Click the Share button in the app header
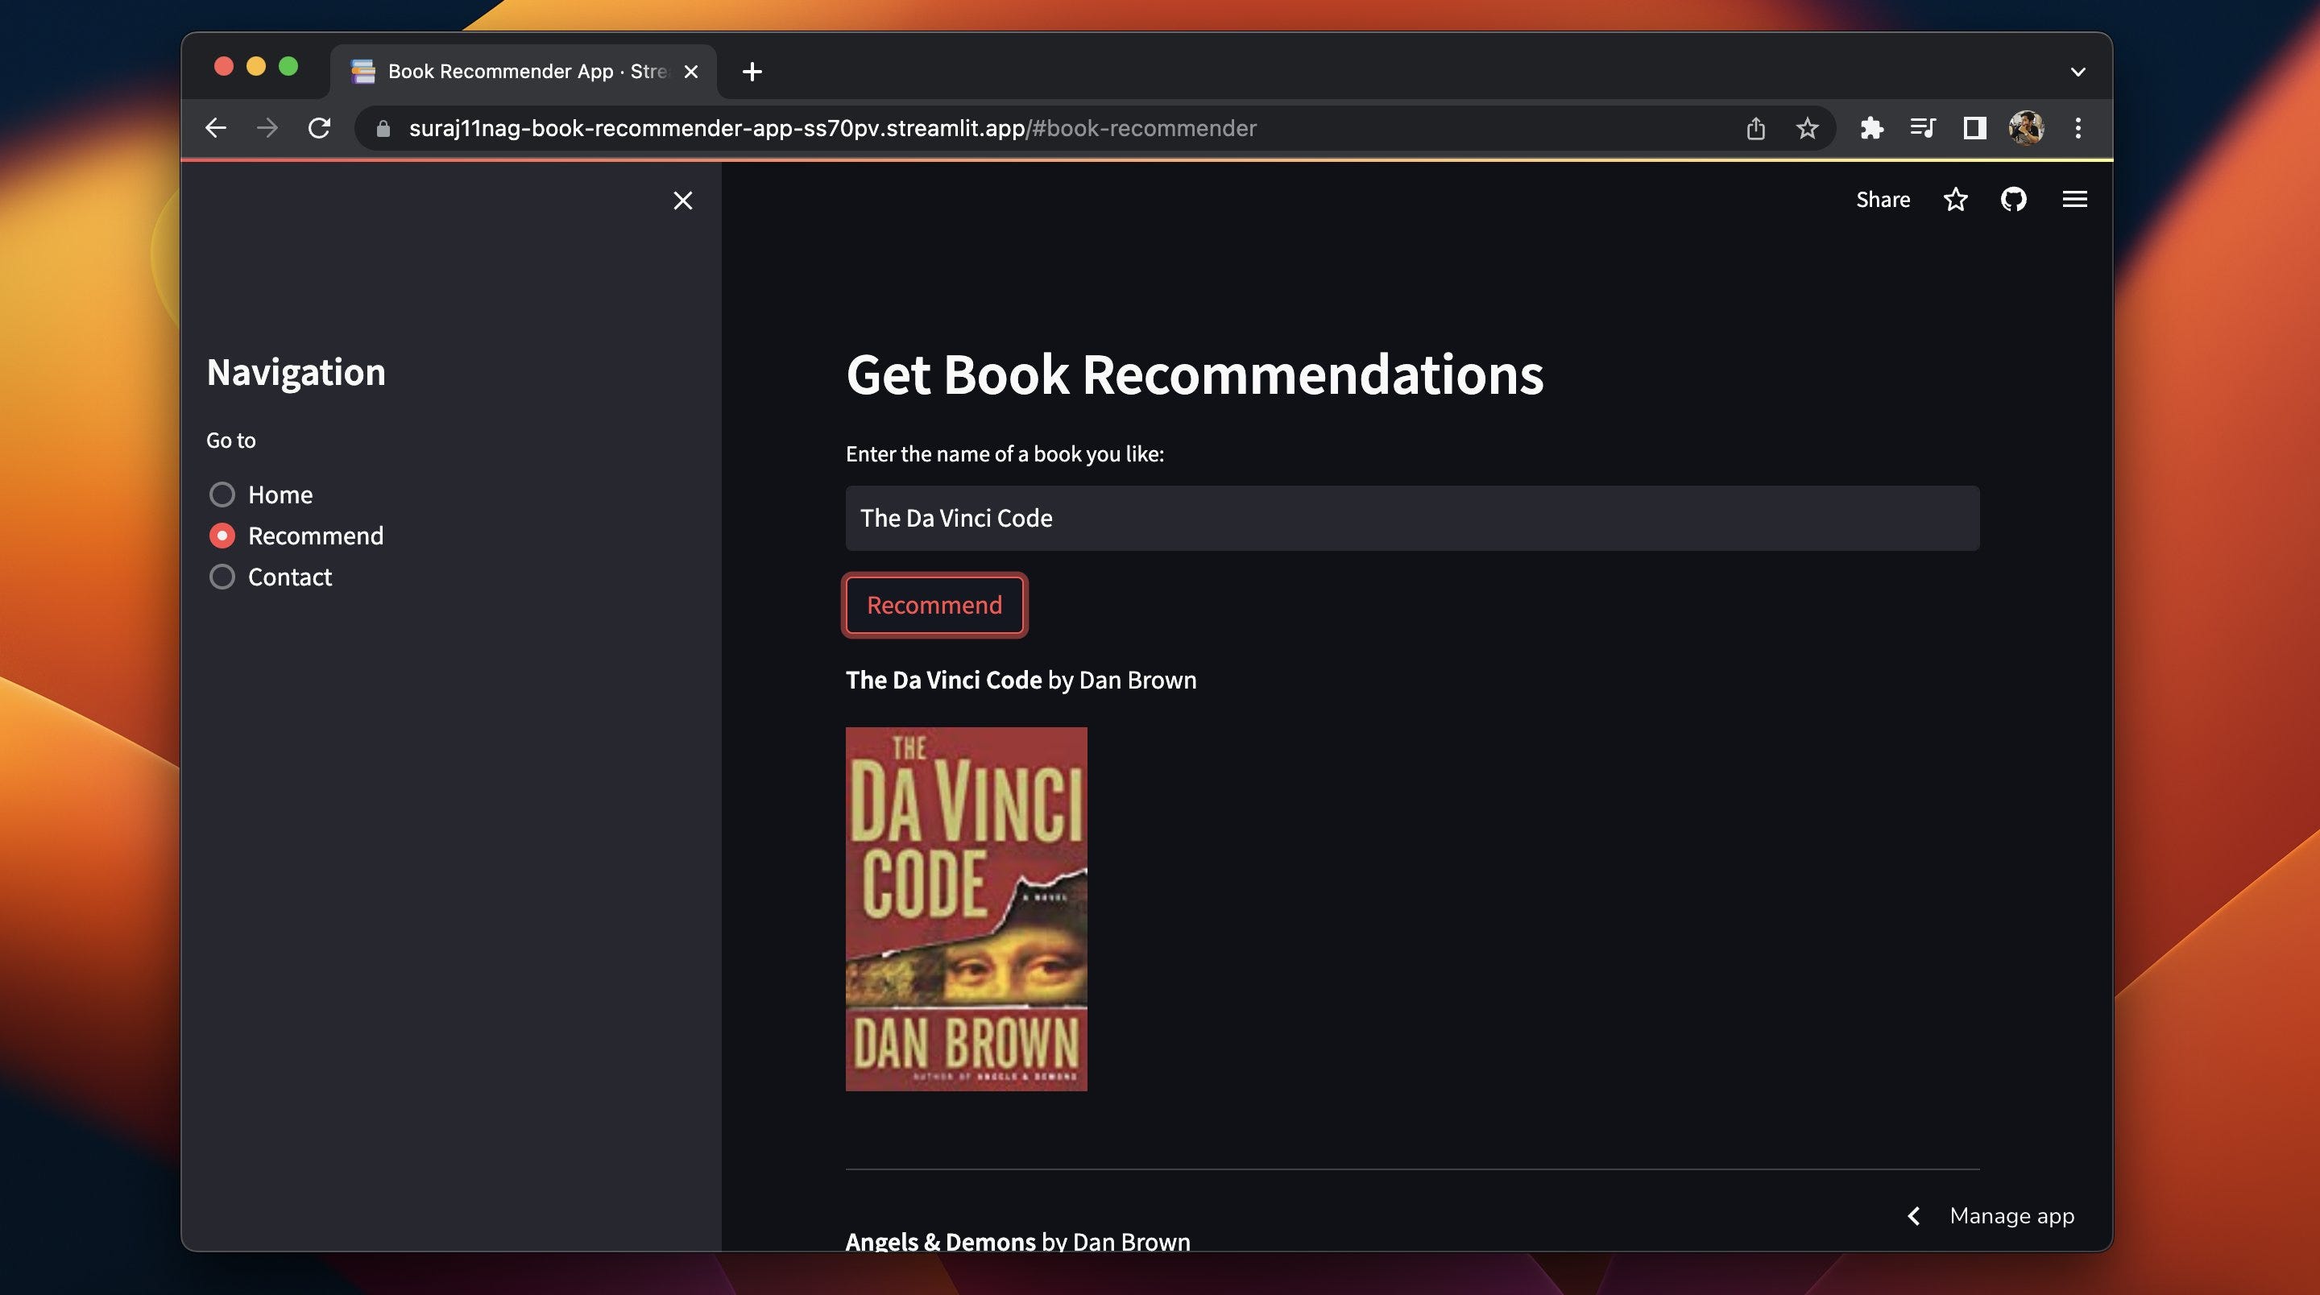This screenshot has width=2320, height=1295. click(x=1883, y=199)
